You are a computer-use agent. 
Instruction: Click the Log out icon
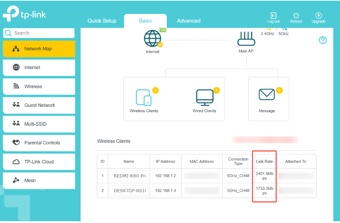273,16
